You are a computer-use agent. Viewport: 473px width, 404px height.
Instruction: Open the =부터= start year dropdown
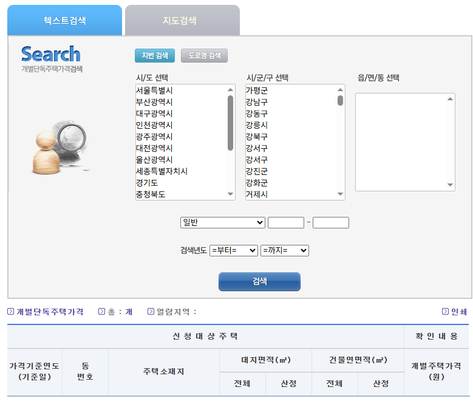coord(234,250)
